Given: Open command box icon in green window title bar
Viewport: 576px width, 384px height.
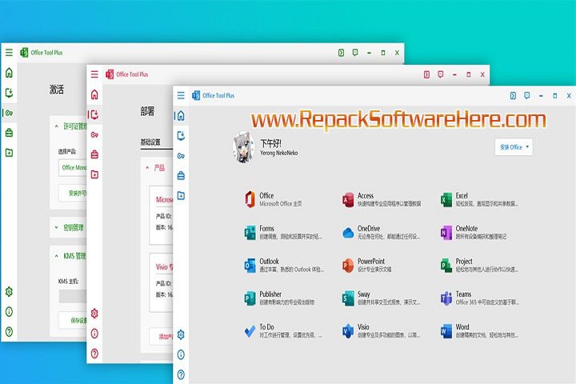Looking at the screenshot, I should (342, 53).
